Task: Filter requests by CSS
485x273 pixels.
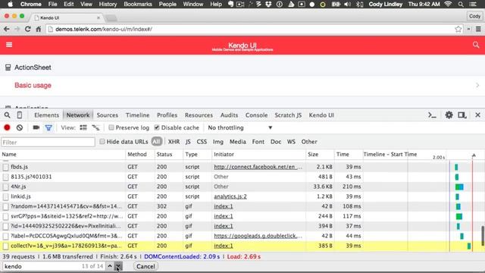Action: 202,142
